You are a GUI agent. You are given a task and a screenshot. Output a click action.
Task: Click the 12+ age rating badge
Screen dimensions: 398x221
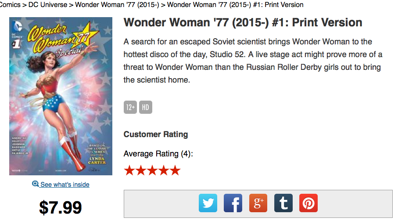[x=130, y=107]
